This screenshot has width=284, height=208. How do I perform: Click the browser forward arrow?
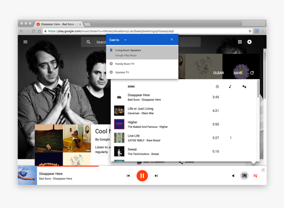point(27,31)
